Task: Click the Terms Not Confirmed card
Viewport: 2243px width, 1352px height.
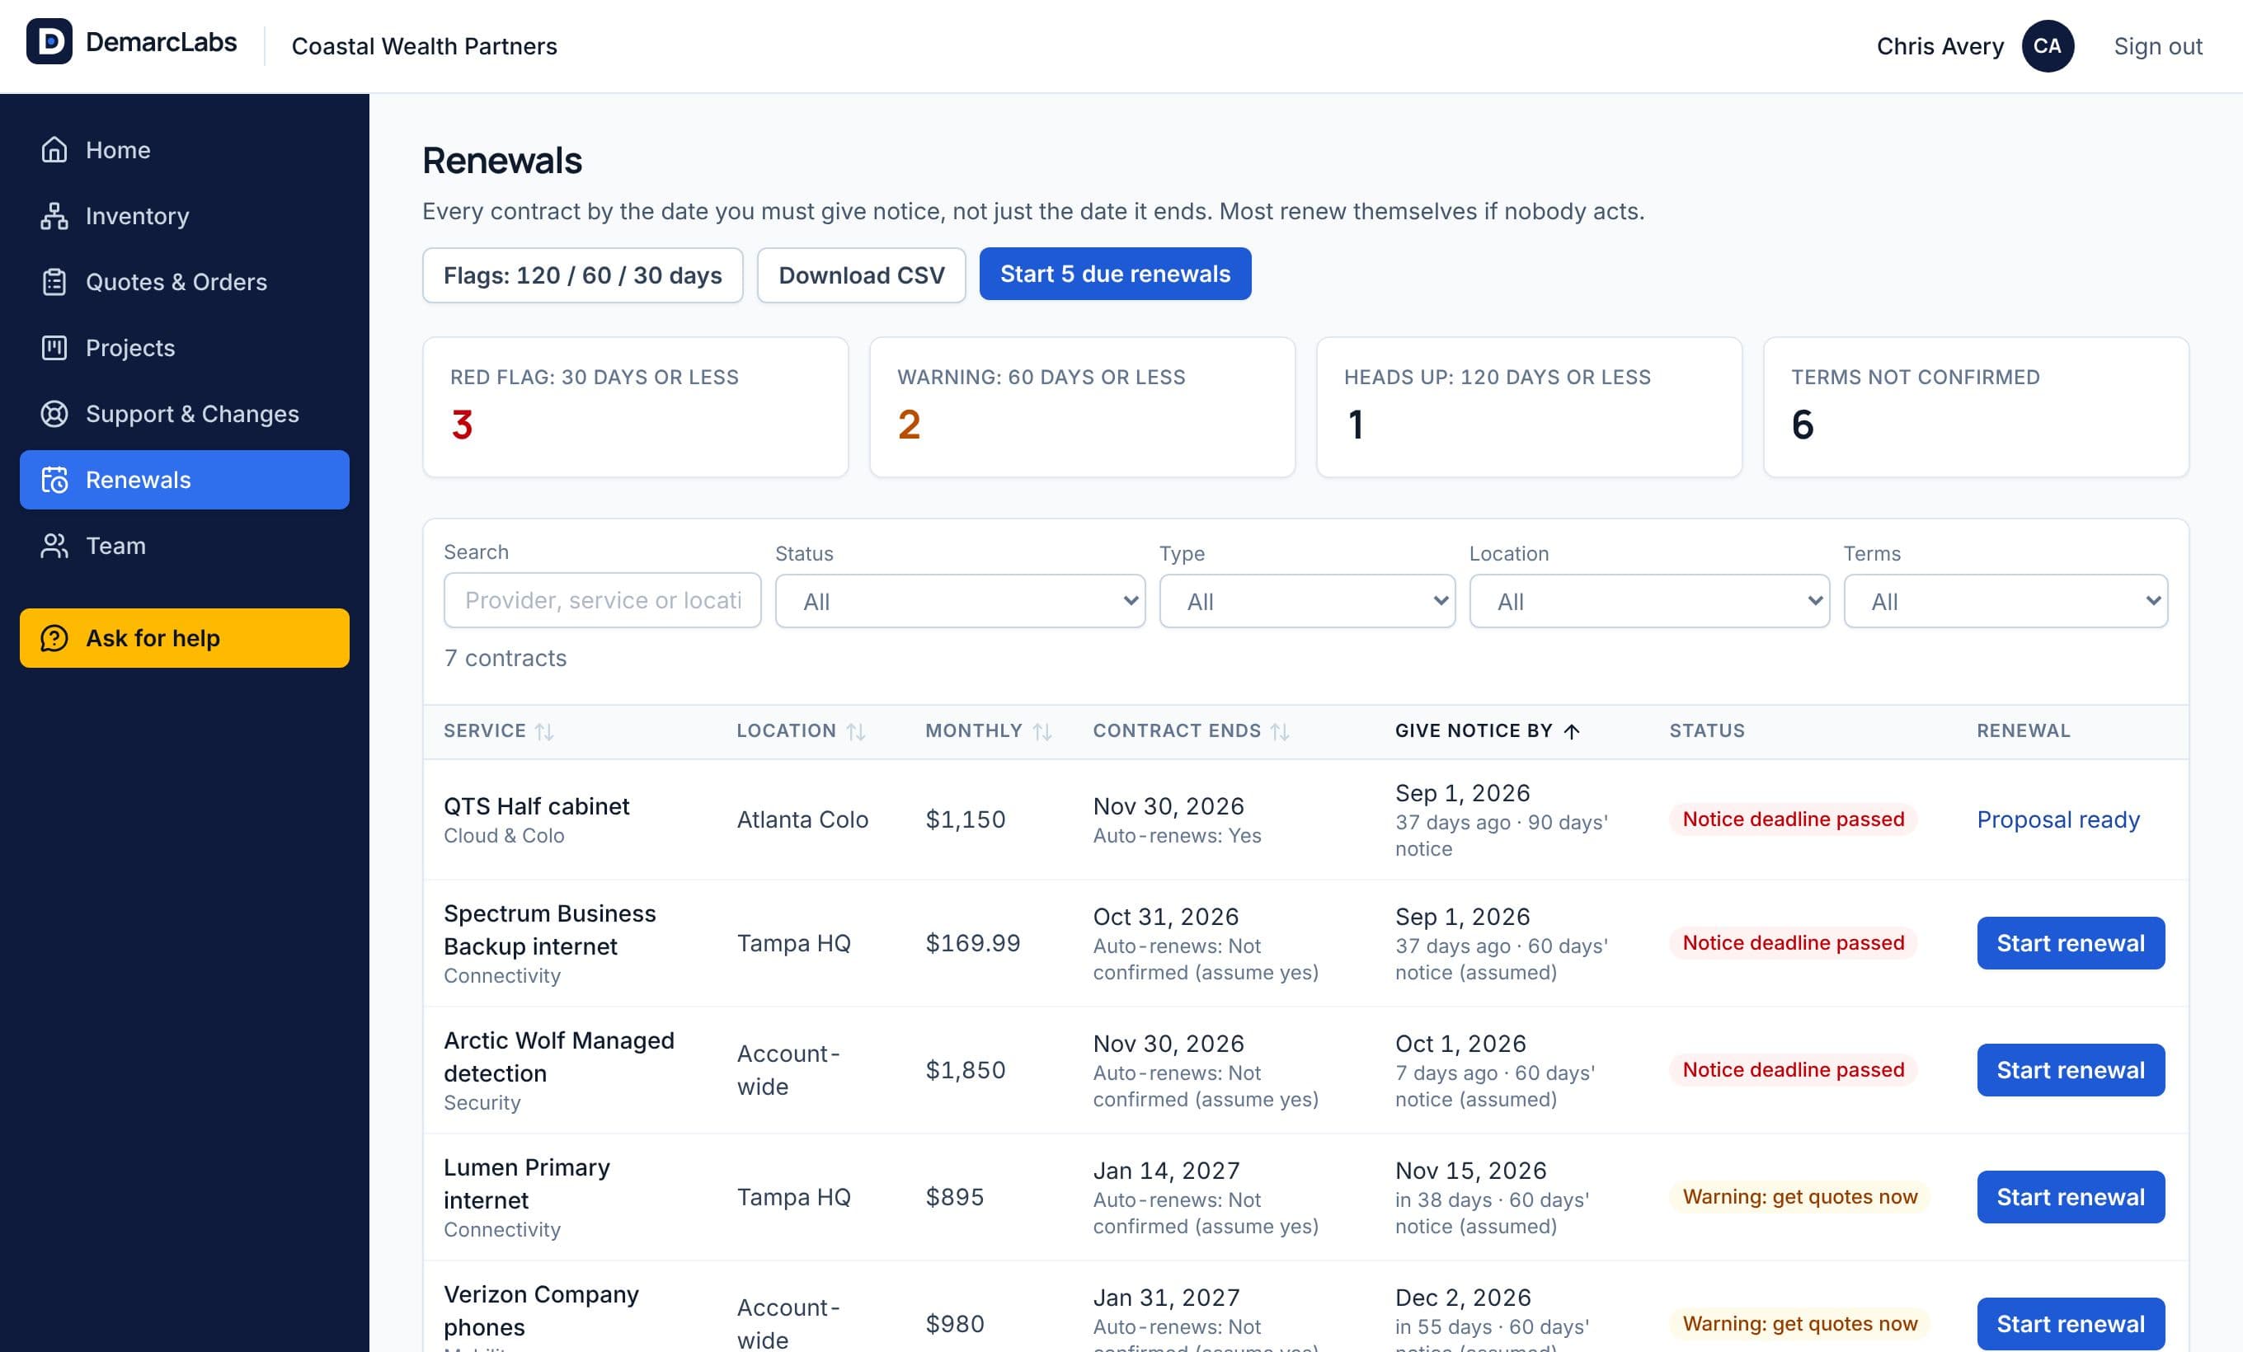Action: click(x=1977, y=407)
